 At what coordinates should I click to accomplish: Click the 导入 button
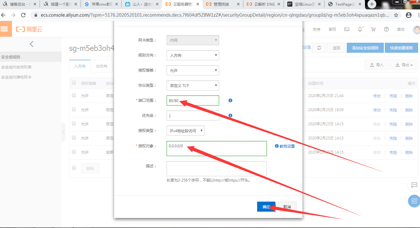(x=377, y=65)
